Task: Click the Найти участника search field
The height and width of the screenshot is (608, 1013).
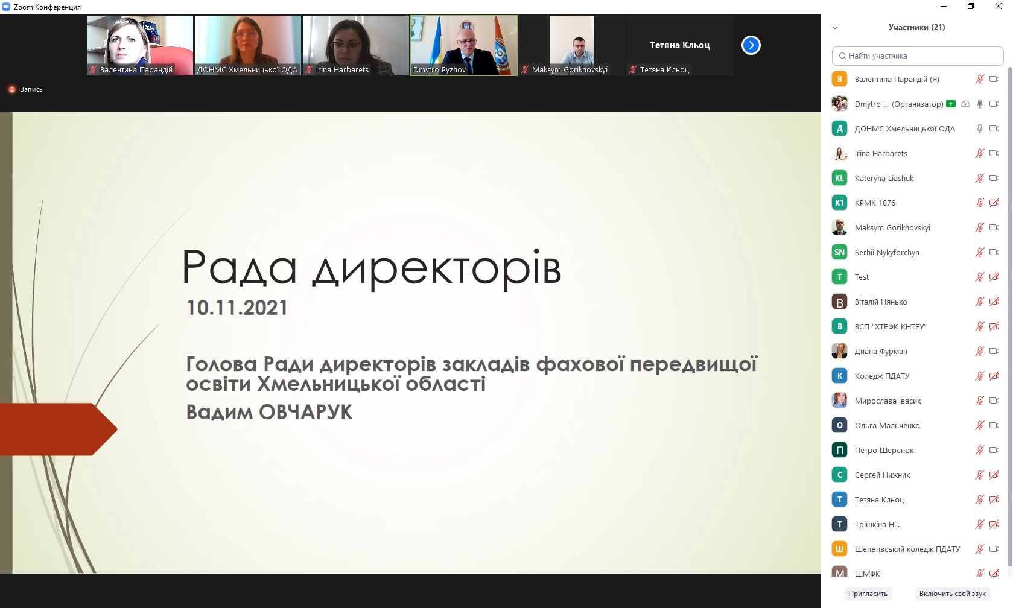Action: 917,56
